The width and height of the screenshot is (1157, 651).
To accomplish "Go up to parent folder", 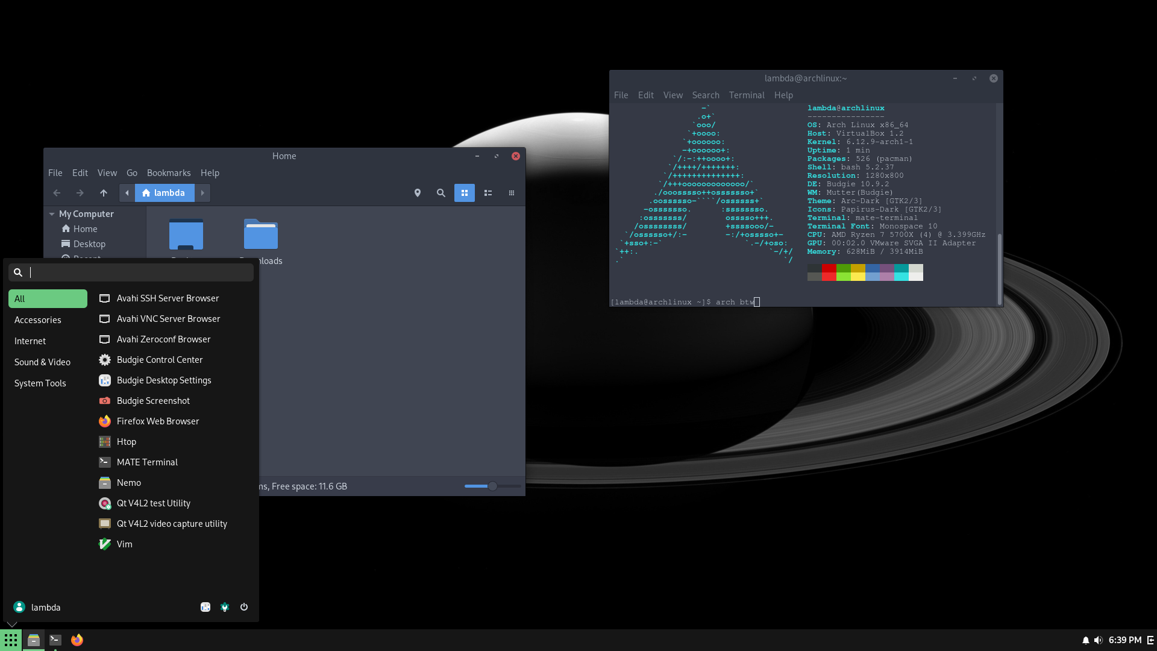I will [x=104, y=193].
